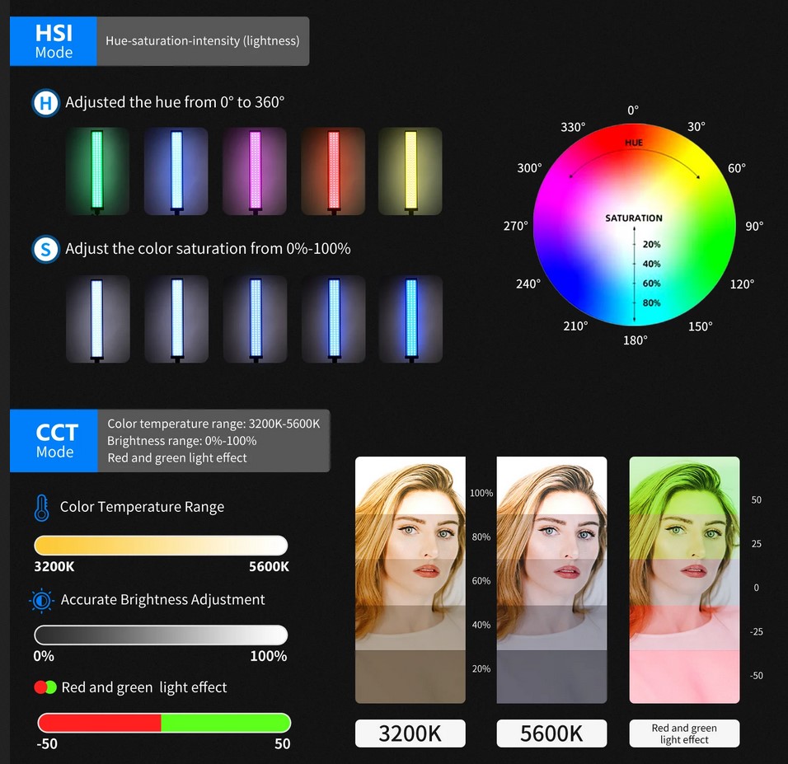
Task: Click 'Accurate Brightness Adjustment' heading
Action: (x=163, y=600)
